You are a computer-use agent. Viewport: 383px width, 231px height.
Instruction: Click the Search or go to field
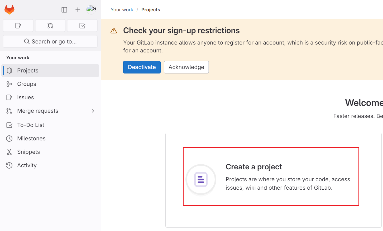[50, 42]
